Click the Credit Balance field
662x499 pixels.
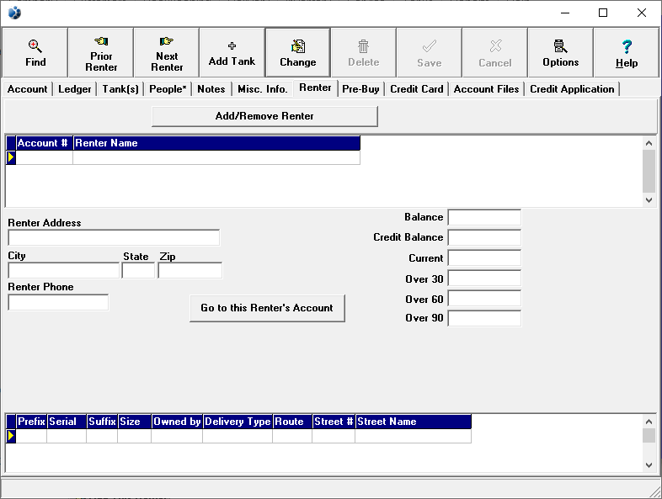(x=484, y=237)
